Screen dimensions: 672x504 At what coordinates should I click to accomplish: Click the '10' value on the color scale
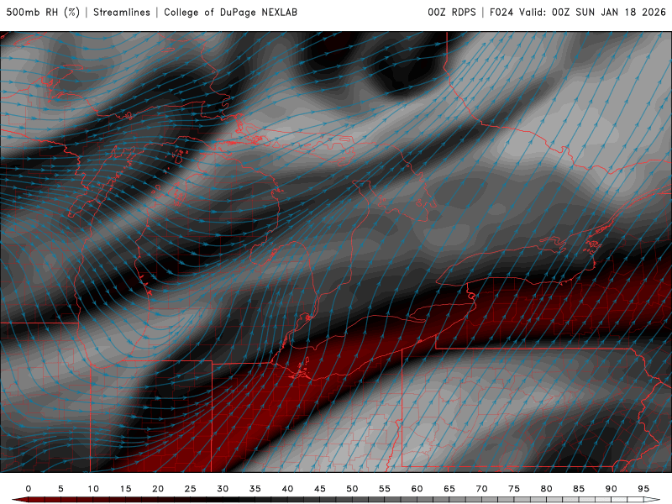93,489
